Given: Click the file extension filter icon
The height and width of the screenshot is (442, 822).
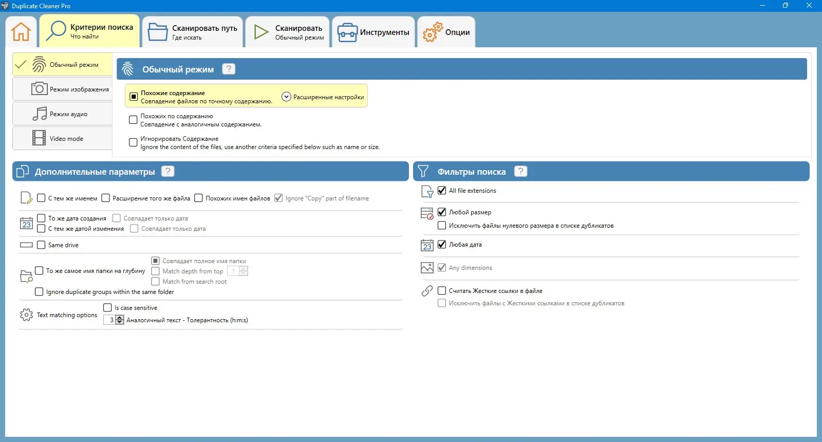Looking at the screenshot, I should tap(427, 192).
